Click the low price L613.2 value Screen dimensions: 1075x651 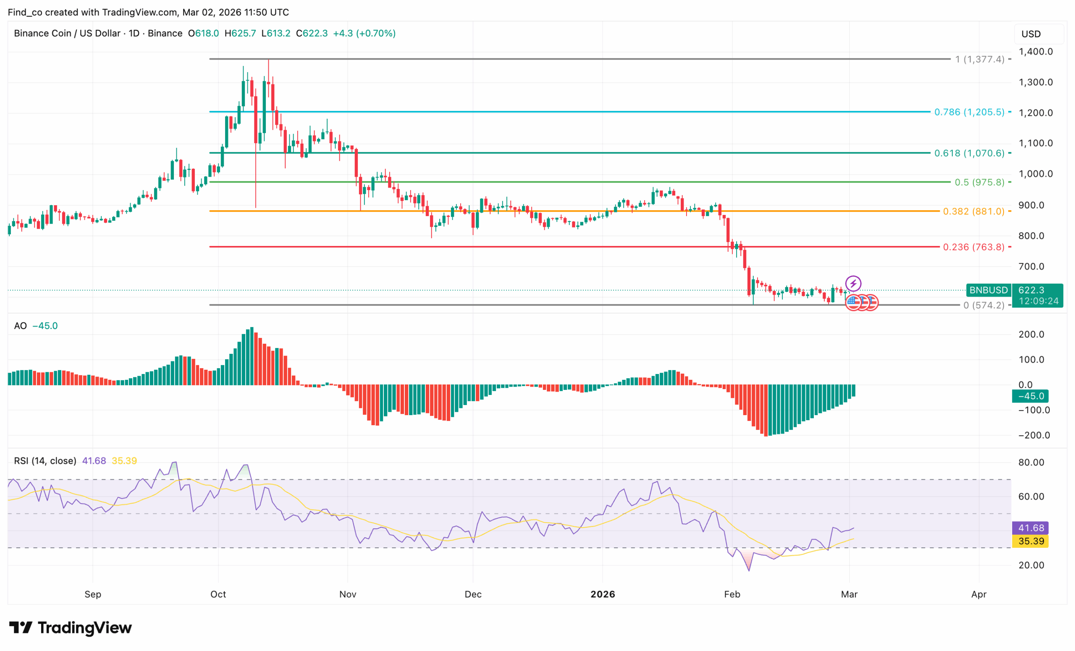(x=276, y=33)
